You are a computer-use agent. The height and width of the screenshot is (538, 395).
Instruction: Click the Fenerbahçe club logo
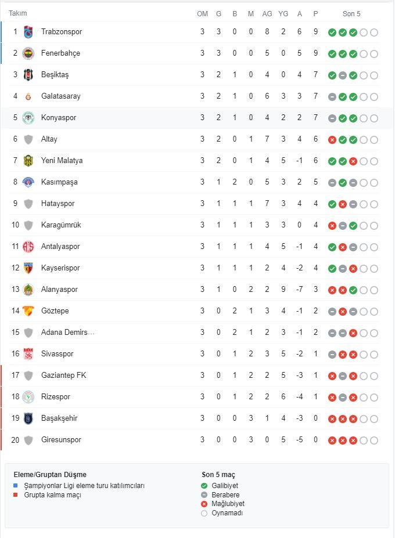[28, 53]
